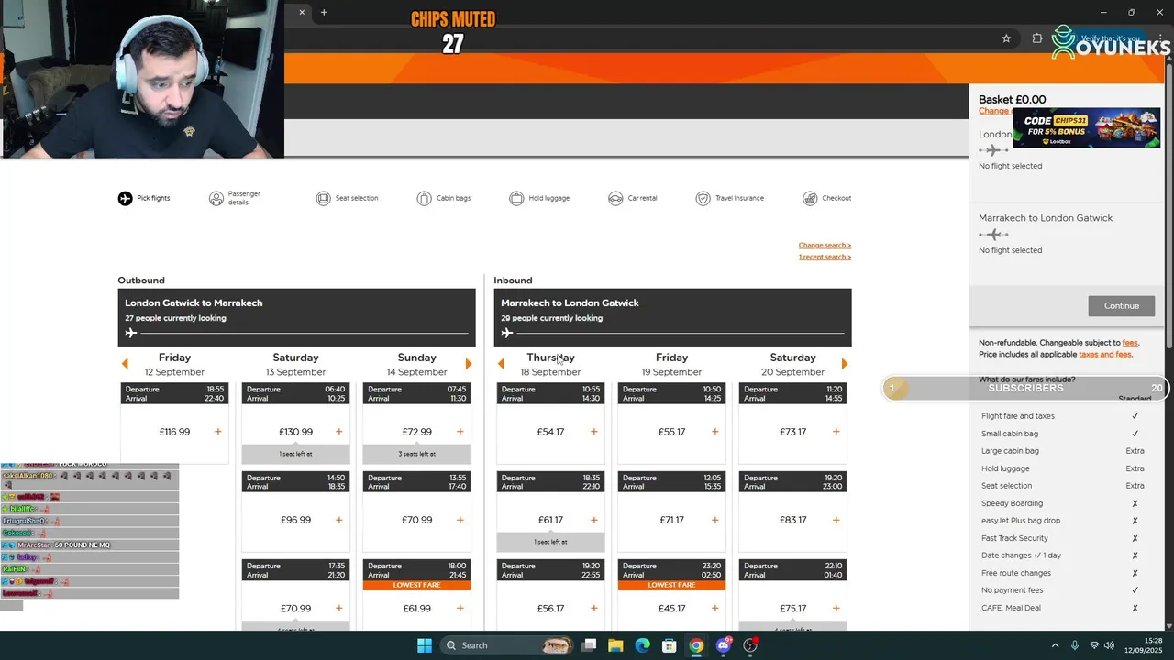Click the Saturday 20 September inbound heading

click(x=792, y=364)
